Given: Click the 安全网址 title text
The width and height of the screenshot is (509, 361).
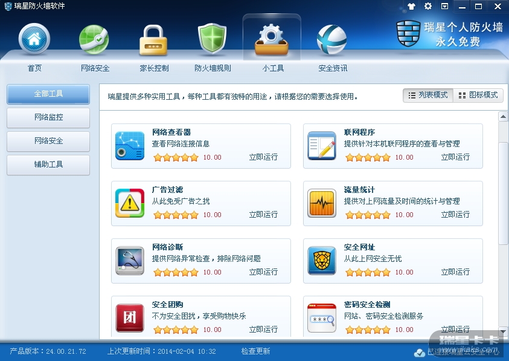Looking at the screenshot, I should 359,247.
